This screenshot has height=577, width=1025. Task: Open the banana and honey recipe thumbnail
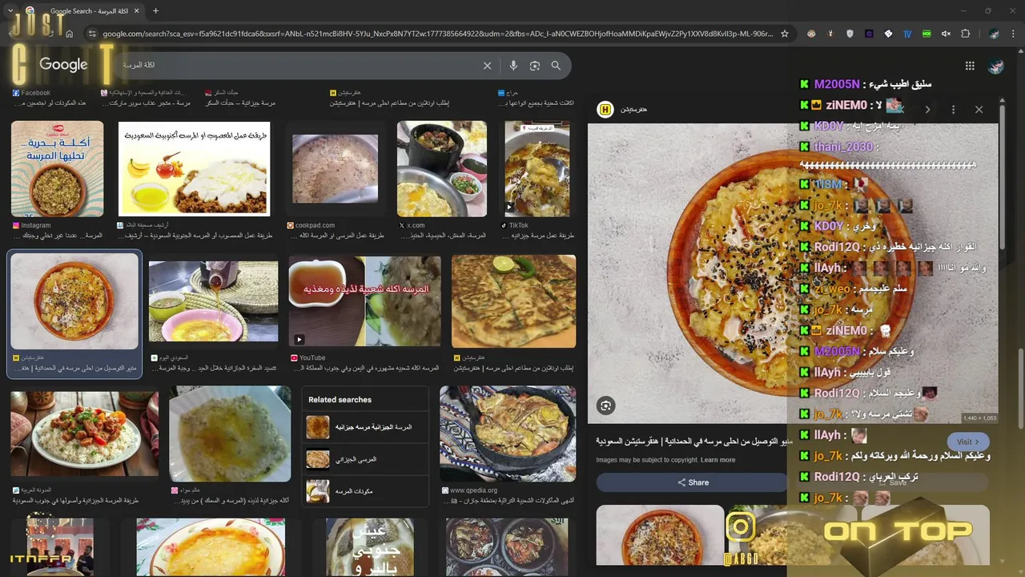pyautogui.click(x=194, y=169)
